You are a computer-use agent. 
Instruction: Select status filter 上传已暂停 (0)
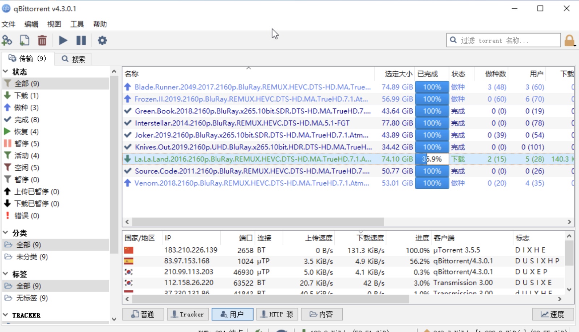point(56,191)
